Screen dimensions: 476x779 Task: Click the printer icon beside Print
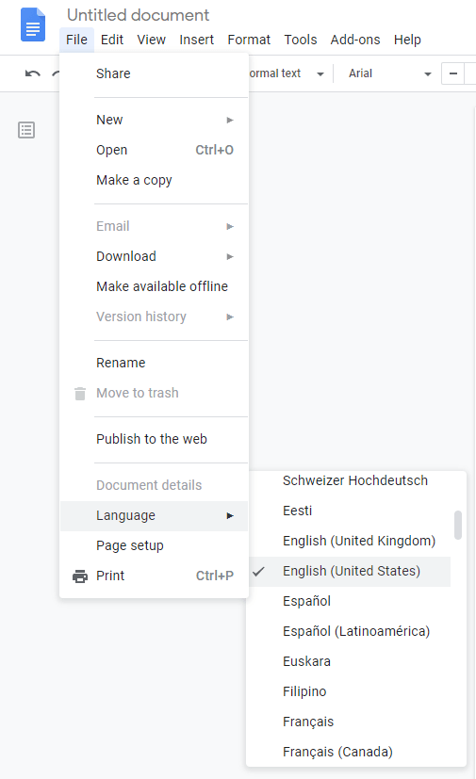click(x=79, y=576)
